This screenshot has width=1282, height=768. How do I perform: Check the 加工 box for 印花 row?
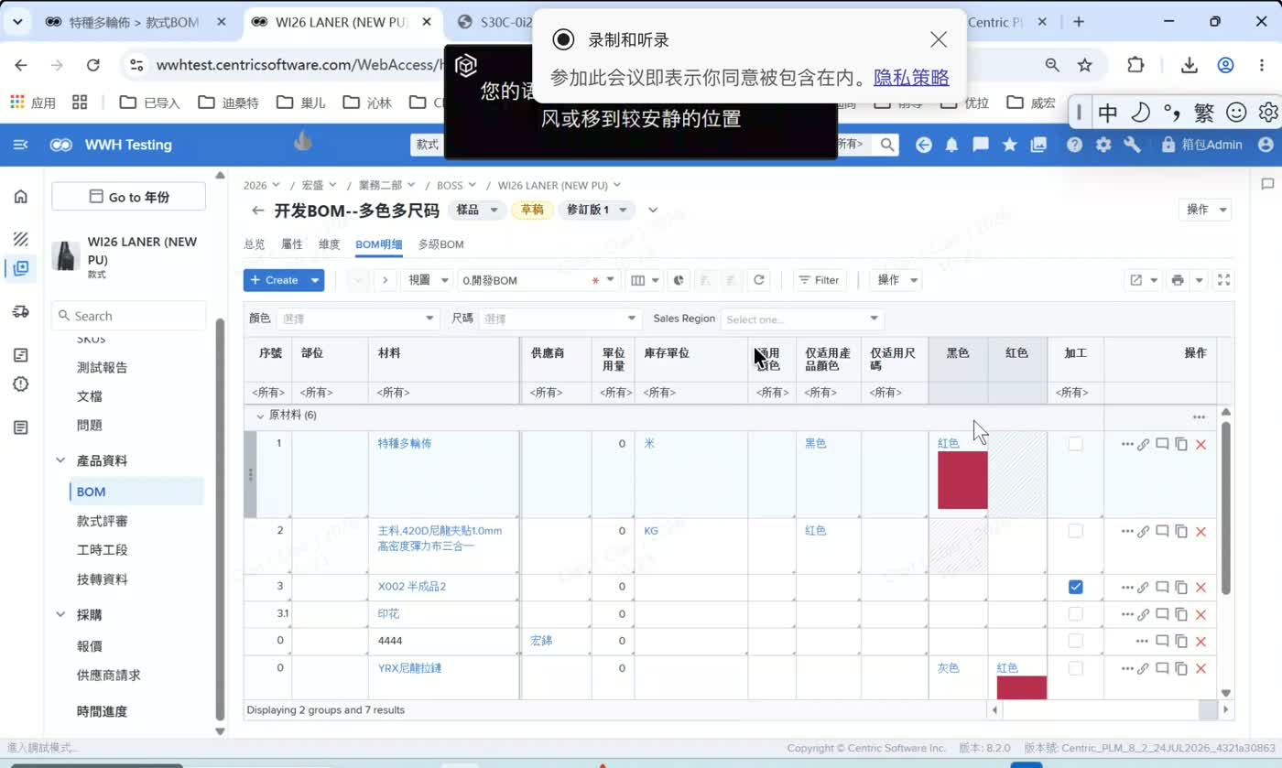(x=1076, y=613)
